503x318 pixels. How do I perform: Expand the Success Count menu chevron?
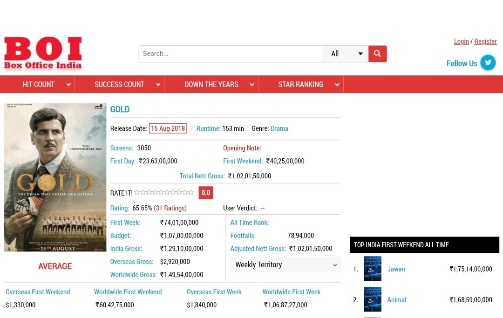point(158,85)
